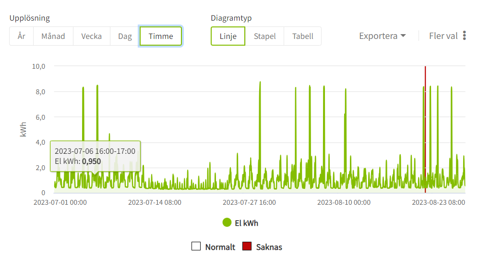Click the Exportera dropdown caret arrow

pyautogui.click(x=403, y=36)
